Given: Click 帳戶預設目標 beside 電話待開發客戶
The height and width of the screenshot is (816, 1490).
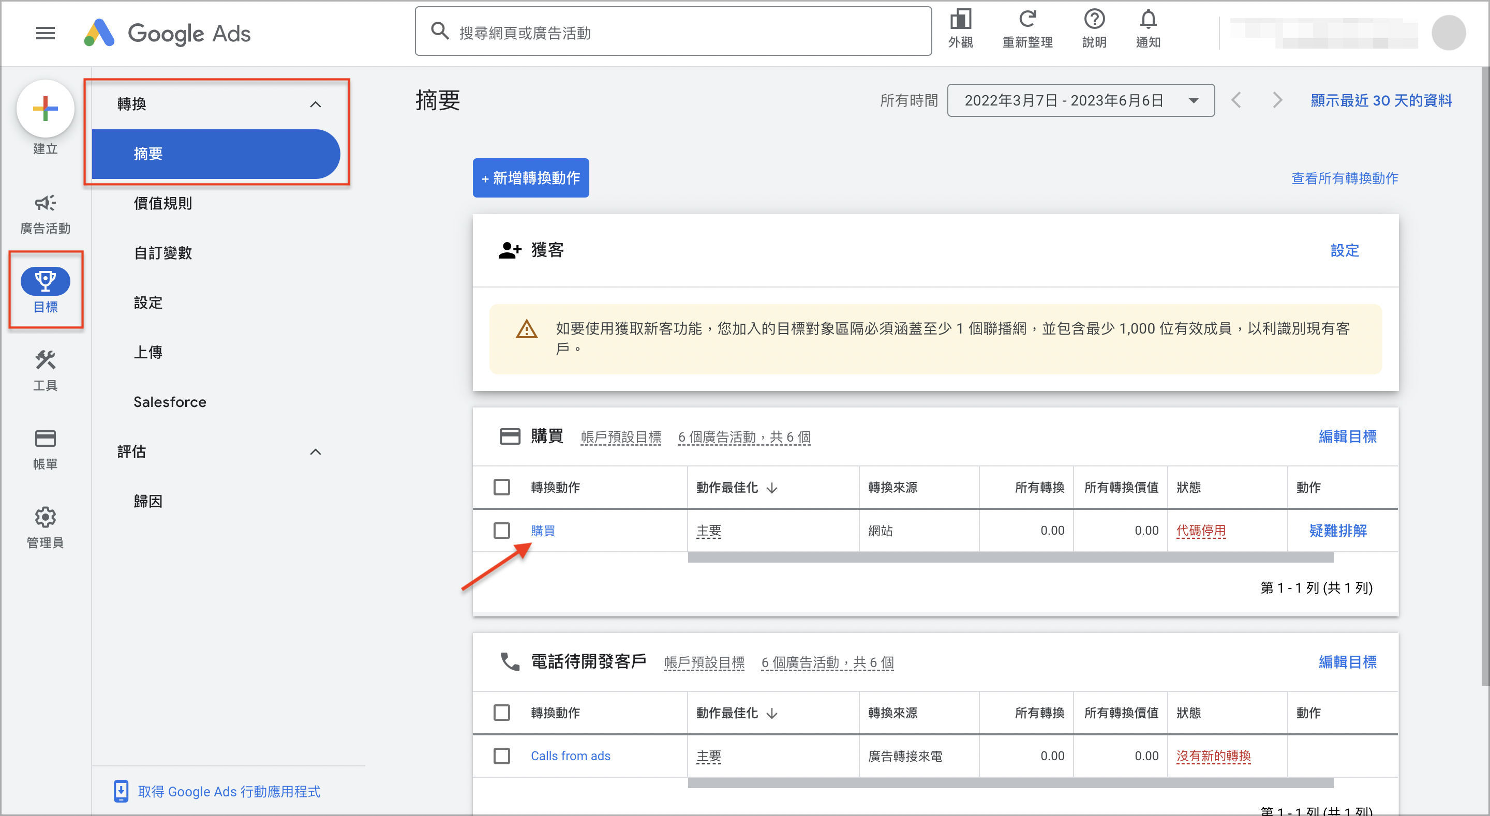Looking at the screenshot, I should [x=704, y=663].
